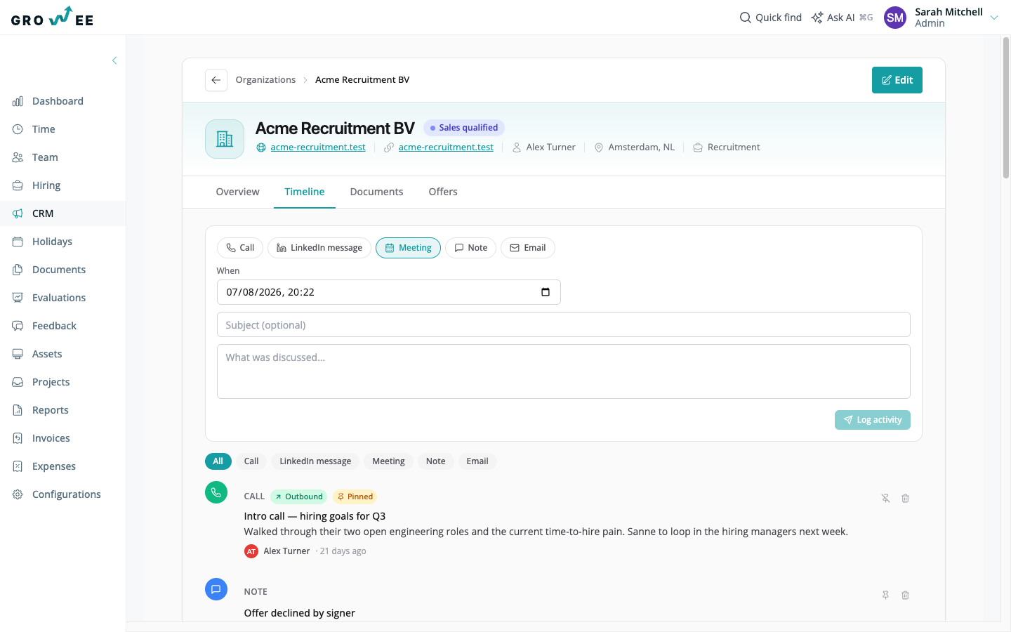
Task: Launch the Ask AI assistant
Action: [842, 18]
